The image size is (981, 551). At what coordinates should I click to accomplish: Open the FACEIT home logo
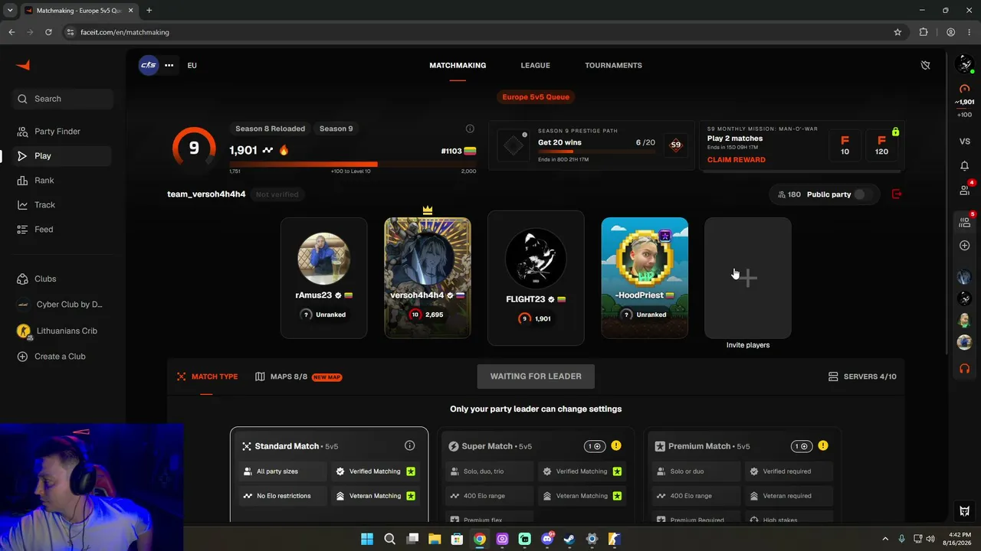click(x=23, y=65)
